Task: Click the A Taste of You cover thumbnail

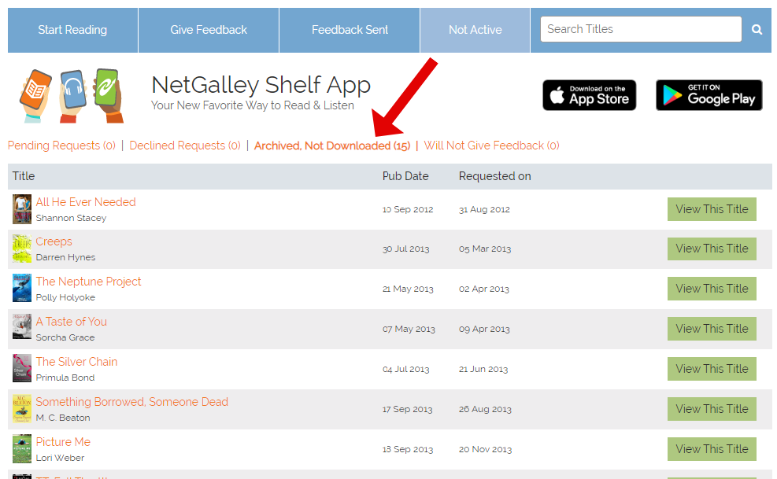Action: point(22,329)
